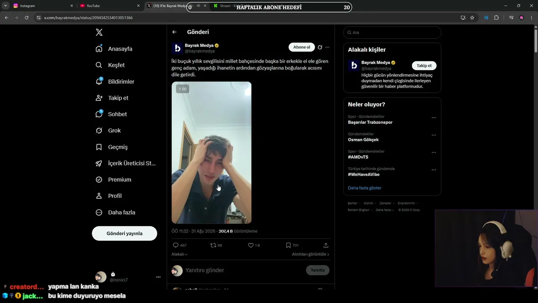Close the Instagram tab
Screen dimensions: 538x303
coord(71,6)
